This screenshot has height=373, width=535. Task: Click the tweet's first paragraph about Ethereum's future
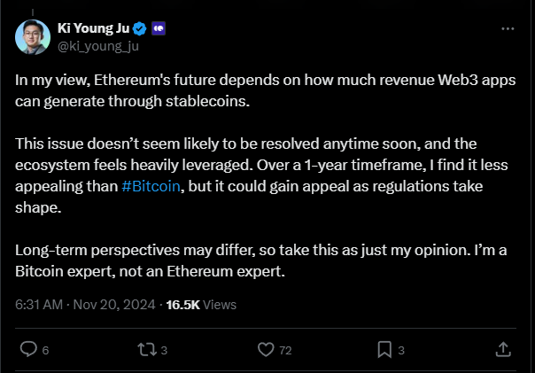pyautogui.click(x=265, y=90)
